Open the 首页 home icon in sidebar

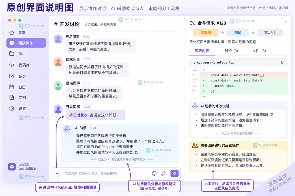[x=12, y=33]
